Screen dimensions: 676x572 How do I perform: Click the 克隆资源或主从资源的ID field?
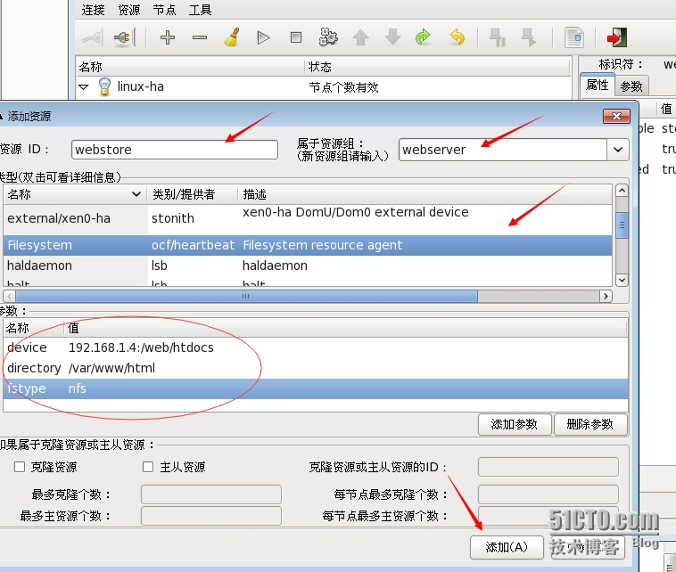(x=548, y=467)
